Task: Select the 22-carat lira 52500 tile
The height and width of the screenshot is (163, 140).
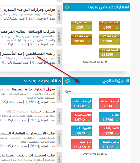Action: (109, 39)
